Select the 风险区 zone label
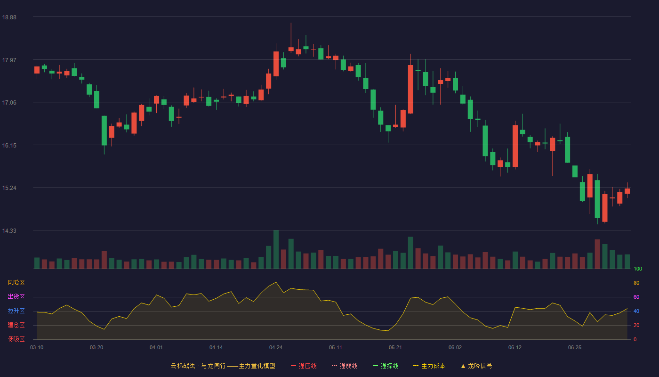The height and width of the screenshot is (377, 659). (16, 283)
